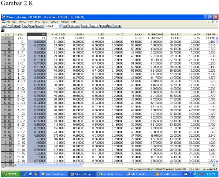The image size is (219, 178).
Task: Select the ADV column header
Action: [192, 34]
